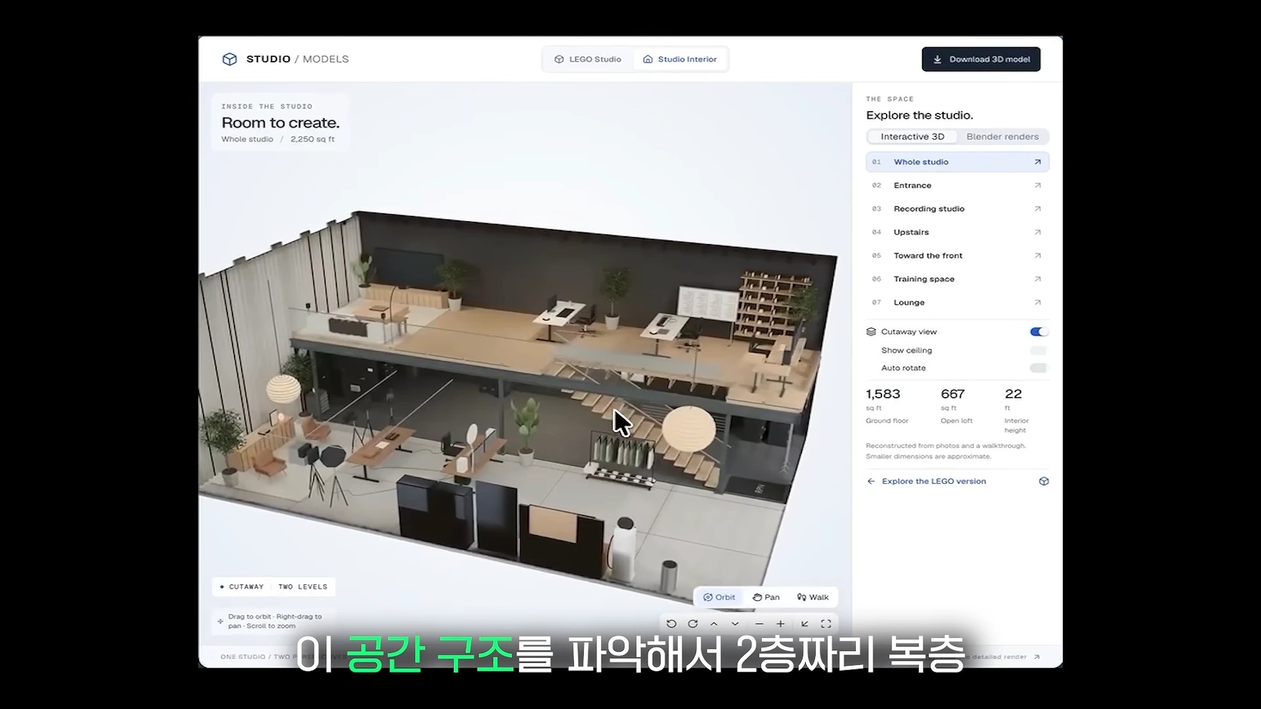Open Recording studio view arrow
Screen dimensions: 1261x709
(1038, 209)
